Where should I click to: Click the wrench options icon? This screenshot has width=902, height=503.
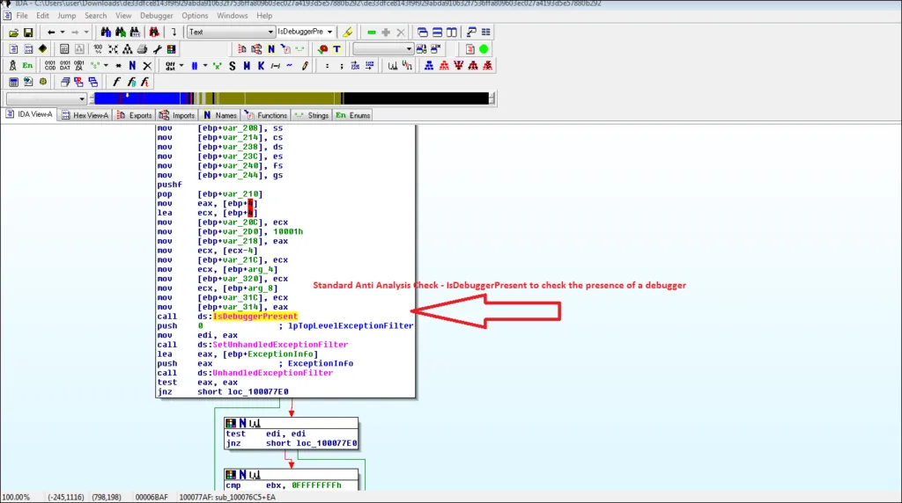click(x=157, y=49)
